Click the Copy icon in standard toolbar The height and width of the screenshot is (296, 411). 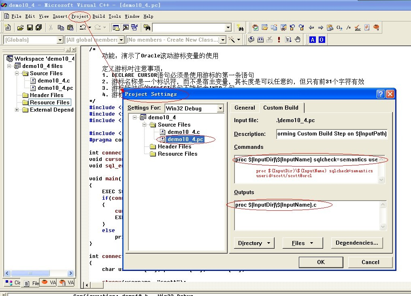[x=61, y=27]
